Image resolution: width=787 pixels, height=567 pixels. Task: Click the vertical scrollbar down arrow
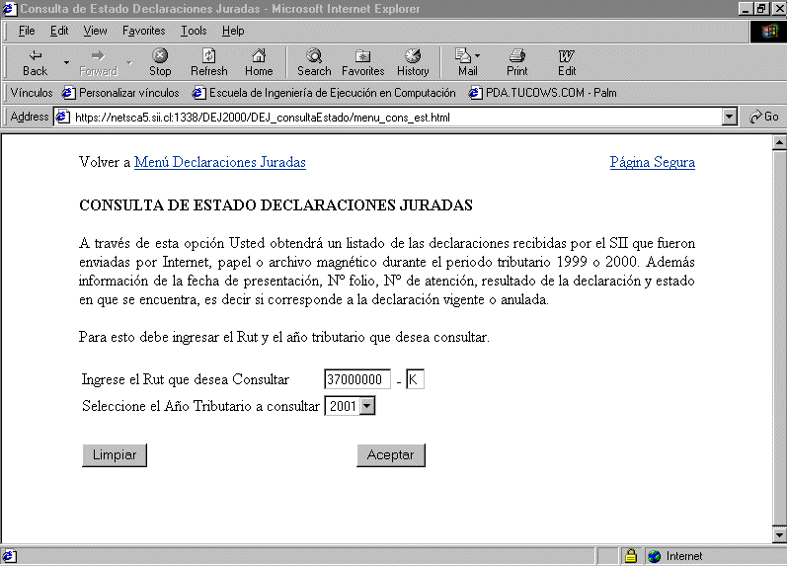coord(779,534)
